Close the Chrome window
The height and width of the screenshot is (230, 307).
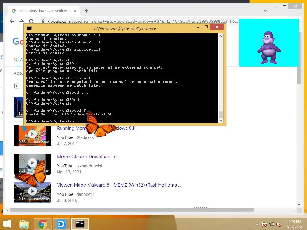tap(295, 7)
